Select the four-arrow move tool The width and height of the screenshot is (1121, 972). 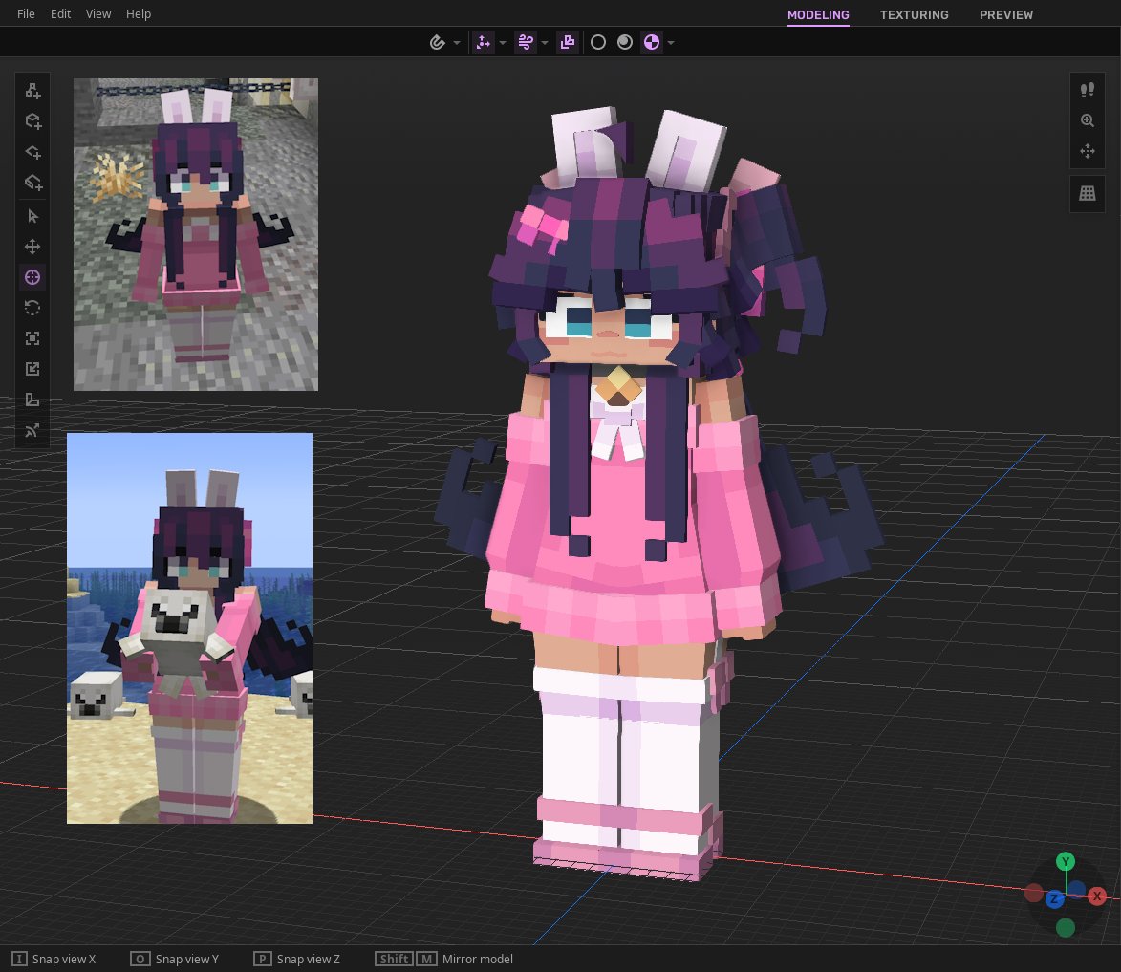coord(32,247)
